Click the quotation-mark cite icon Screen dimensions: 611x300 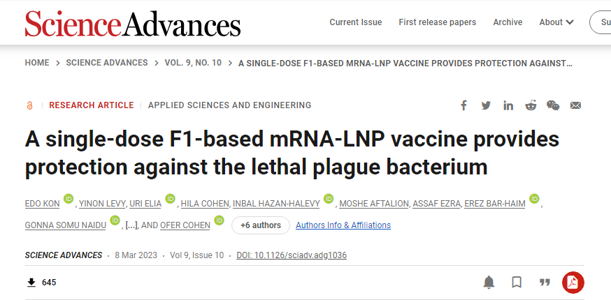545,282
